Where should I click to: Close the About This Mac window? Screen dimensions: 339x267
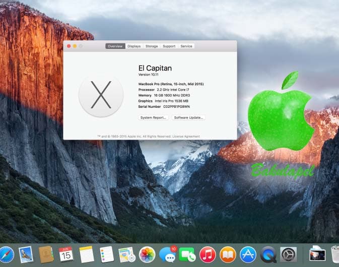click(x=69, y=46)
